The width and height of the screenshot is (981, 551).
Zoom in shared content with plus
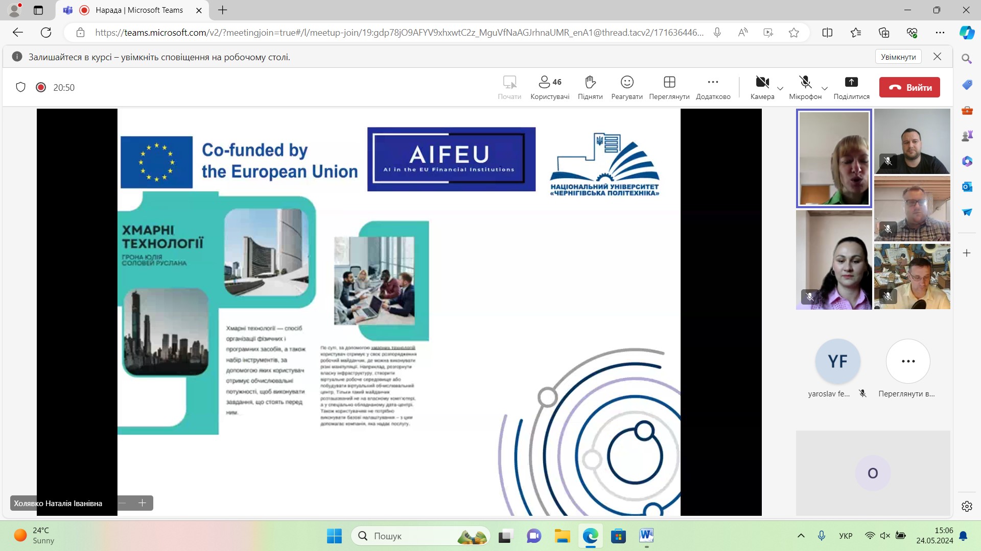click(142, 503)
